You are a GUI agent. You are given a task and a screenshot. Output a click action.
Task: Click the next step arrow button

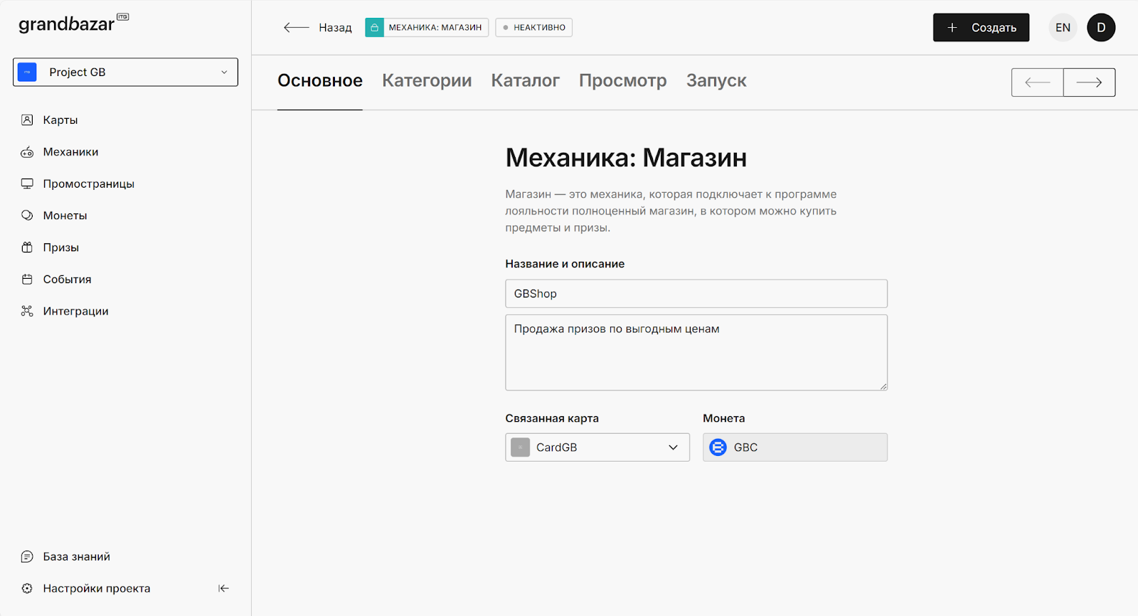1089,83
